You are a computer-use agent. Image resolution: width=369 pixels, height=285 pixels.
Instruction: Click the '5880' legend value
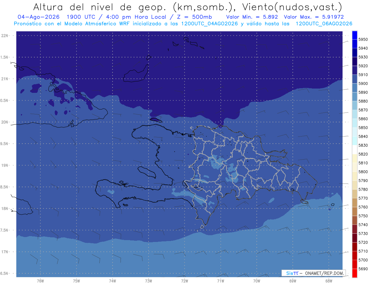click(363, 101)
